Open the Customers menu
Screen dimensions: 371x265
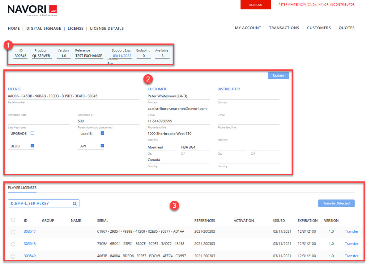click(x=319, y=28)
